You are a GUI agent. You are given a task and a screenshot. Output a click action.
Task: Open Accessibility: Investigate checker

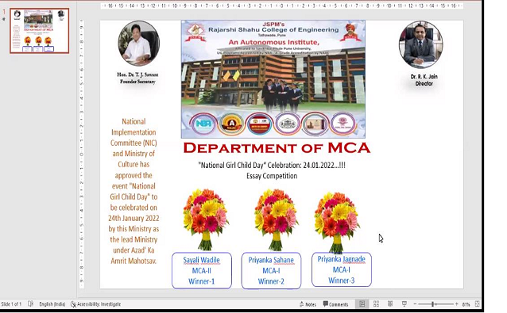pos(95,304)
